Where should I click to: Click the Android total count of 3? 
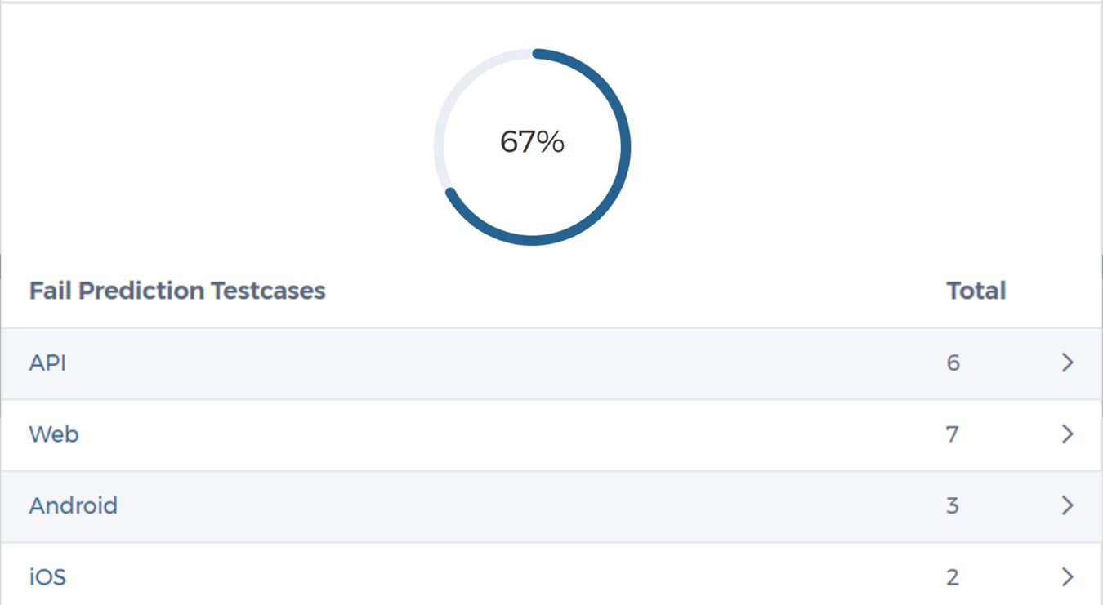click(x=953, y=505)
